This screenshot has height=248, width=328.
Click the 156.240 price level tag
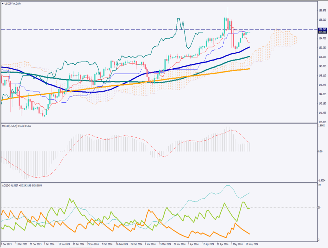coord(322,29)
